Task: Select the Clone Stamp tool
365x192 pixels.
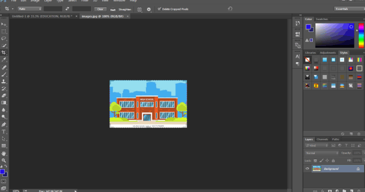Action: pos(3,81)
